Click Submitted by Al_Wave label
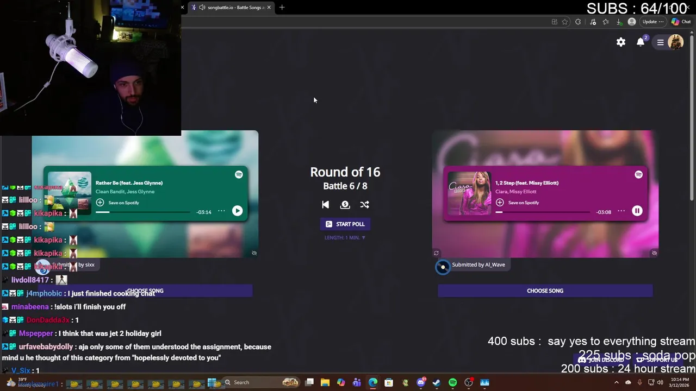This screenshot has height=391, width=696. 478,265
